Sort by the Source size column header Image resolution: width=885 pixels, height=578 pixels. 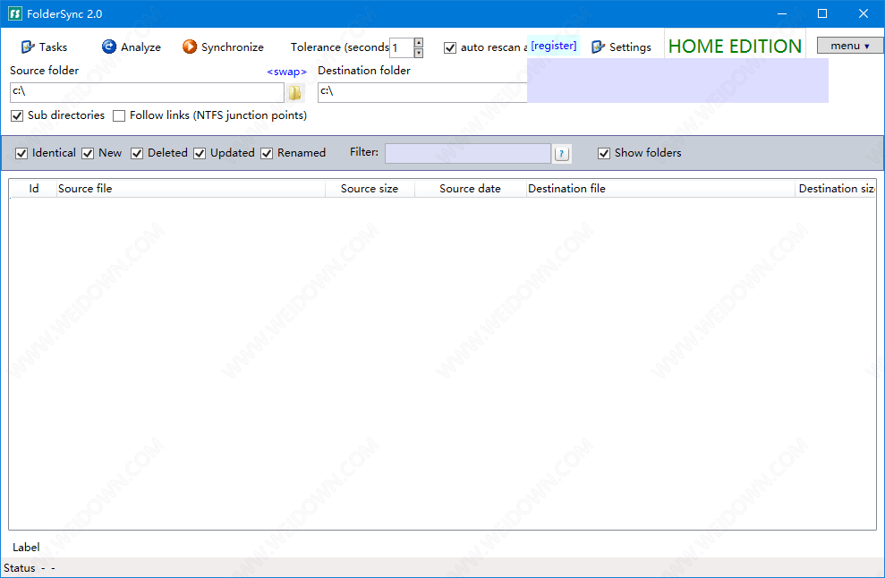370,189
